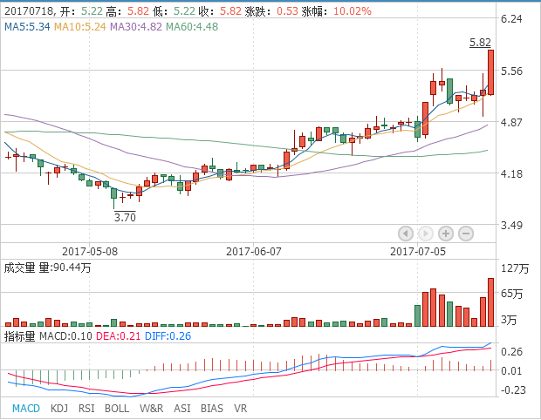The height and width of the screenshot is (420, 541).
Task: Zoom in the chart with plus icon
Action: pos(445,234)
